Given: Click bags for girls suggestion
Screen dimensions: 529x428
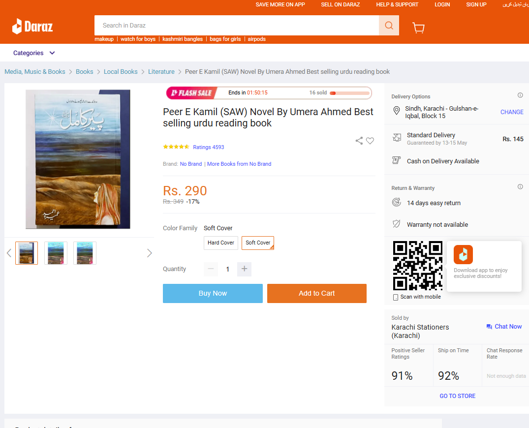Looking at the screenshot, I should tap(225, 39).
